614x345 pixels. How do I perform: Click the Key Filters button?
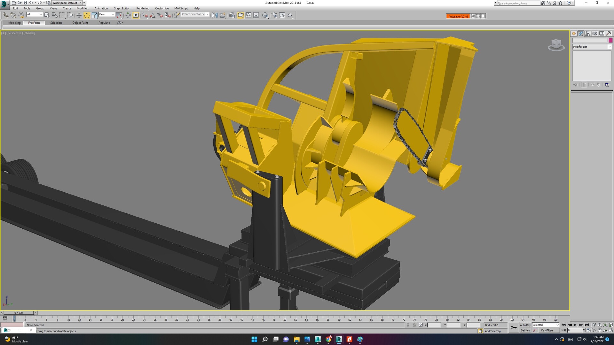pyautogui.click(x=548, y=330)
